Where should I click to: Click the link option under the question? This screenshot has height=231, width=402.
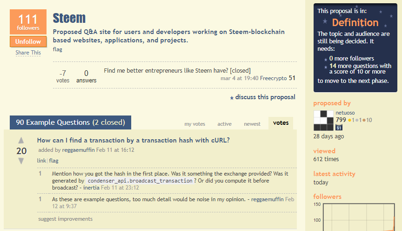click(x=41, y=161)
